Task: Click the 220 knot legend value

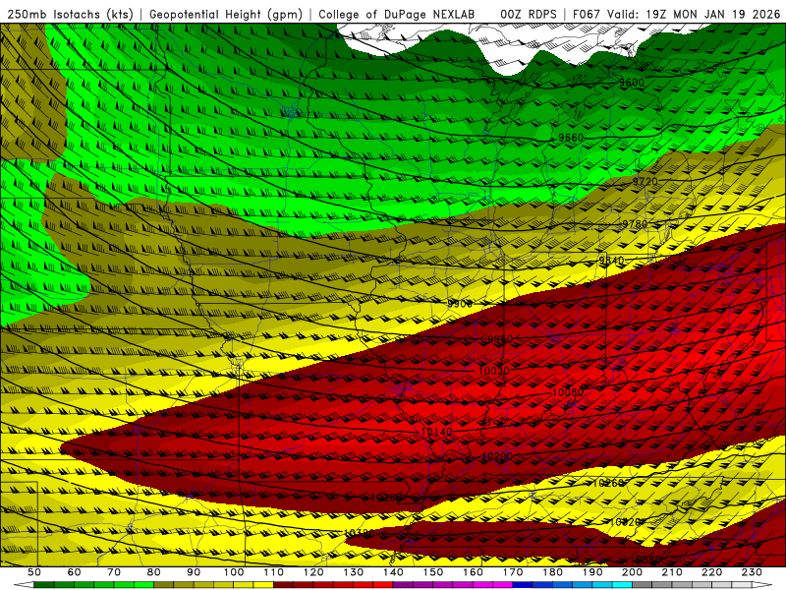Action: [x=711, y=572]
